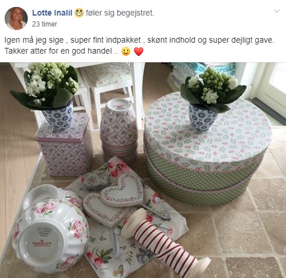Click the Greengate logo under the bowl
This screenshot has height=278, width=286.
tap(42, 243)
